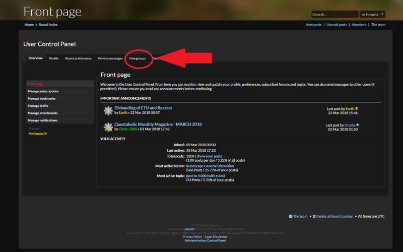
Task: Open the Privacy Policy link
Action: click(192, 236)
